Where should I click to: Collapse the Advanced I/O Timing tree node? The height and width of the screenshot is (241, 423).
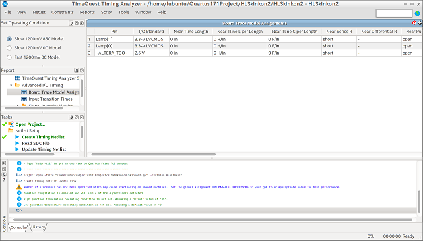[11, 85]
